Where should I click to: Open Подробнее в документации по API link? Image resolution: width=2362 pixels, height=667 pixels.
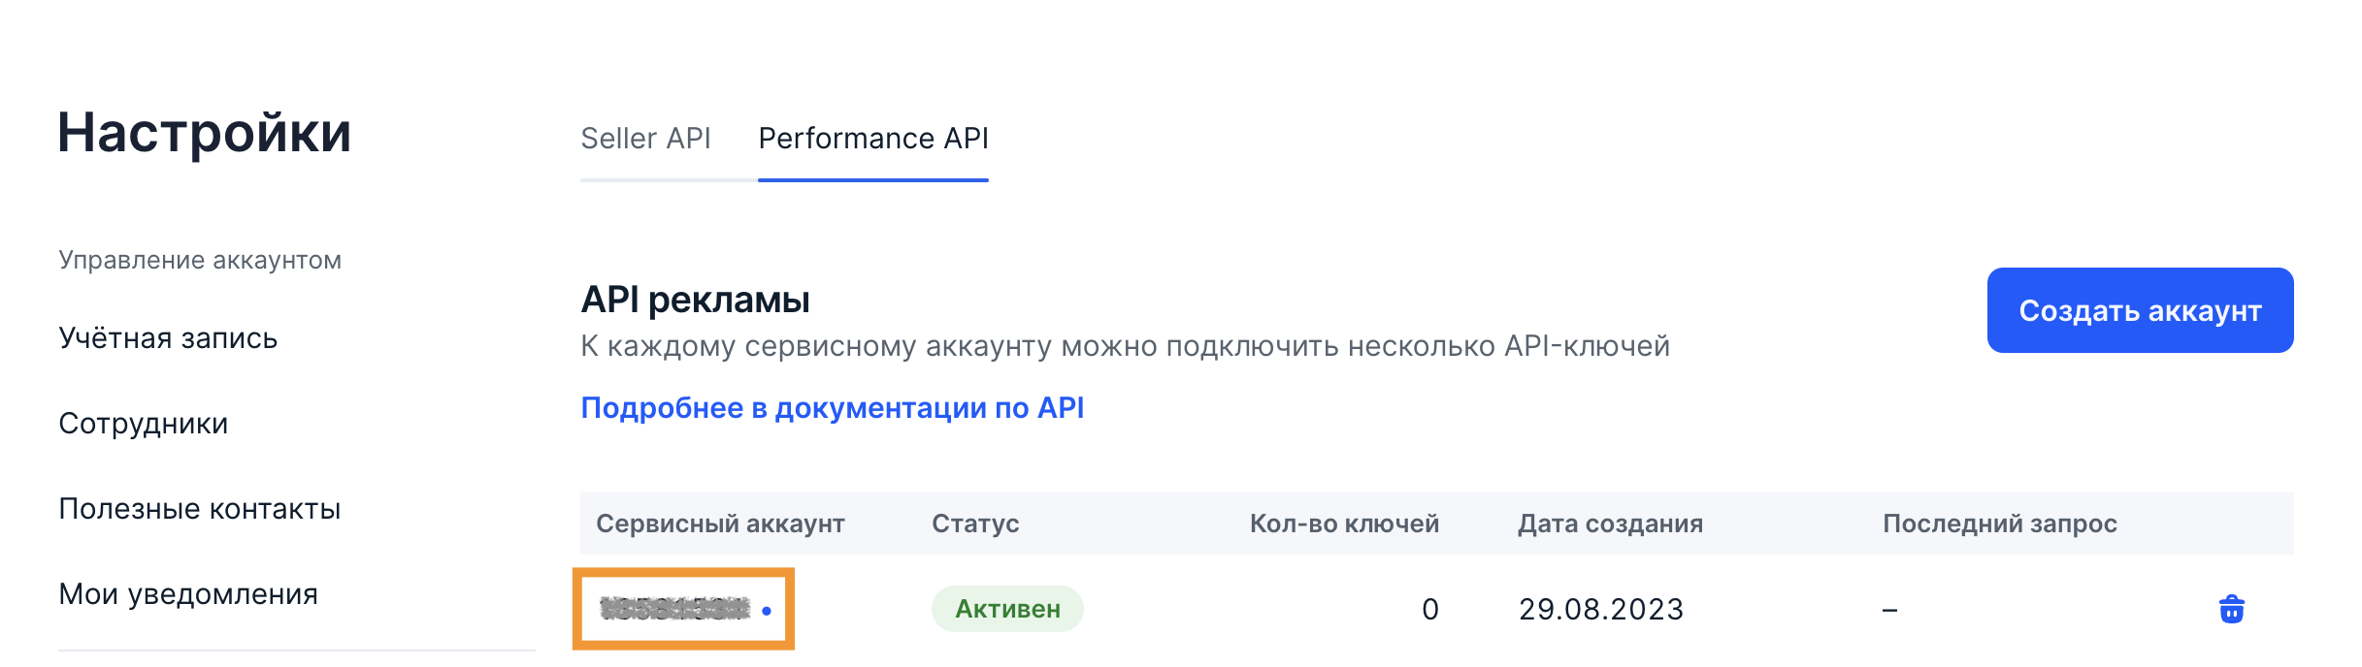832,408
